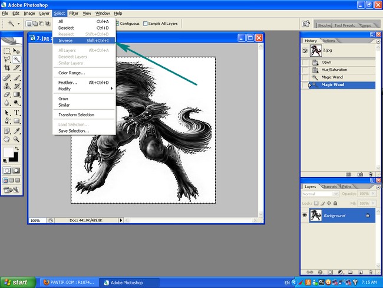Select the Eyedropper tool

pyautogui.click(x=16, y=131)
